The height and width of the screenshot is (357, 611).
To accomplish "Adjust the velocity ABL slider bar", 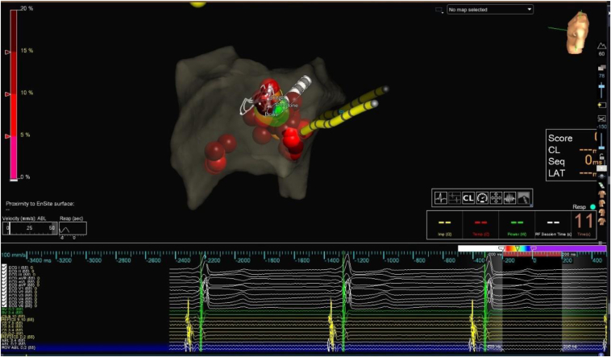I will point(30,228).
